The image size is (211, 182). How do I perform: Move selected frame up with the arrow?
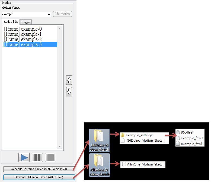point(69,80)
